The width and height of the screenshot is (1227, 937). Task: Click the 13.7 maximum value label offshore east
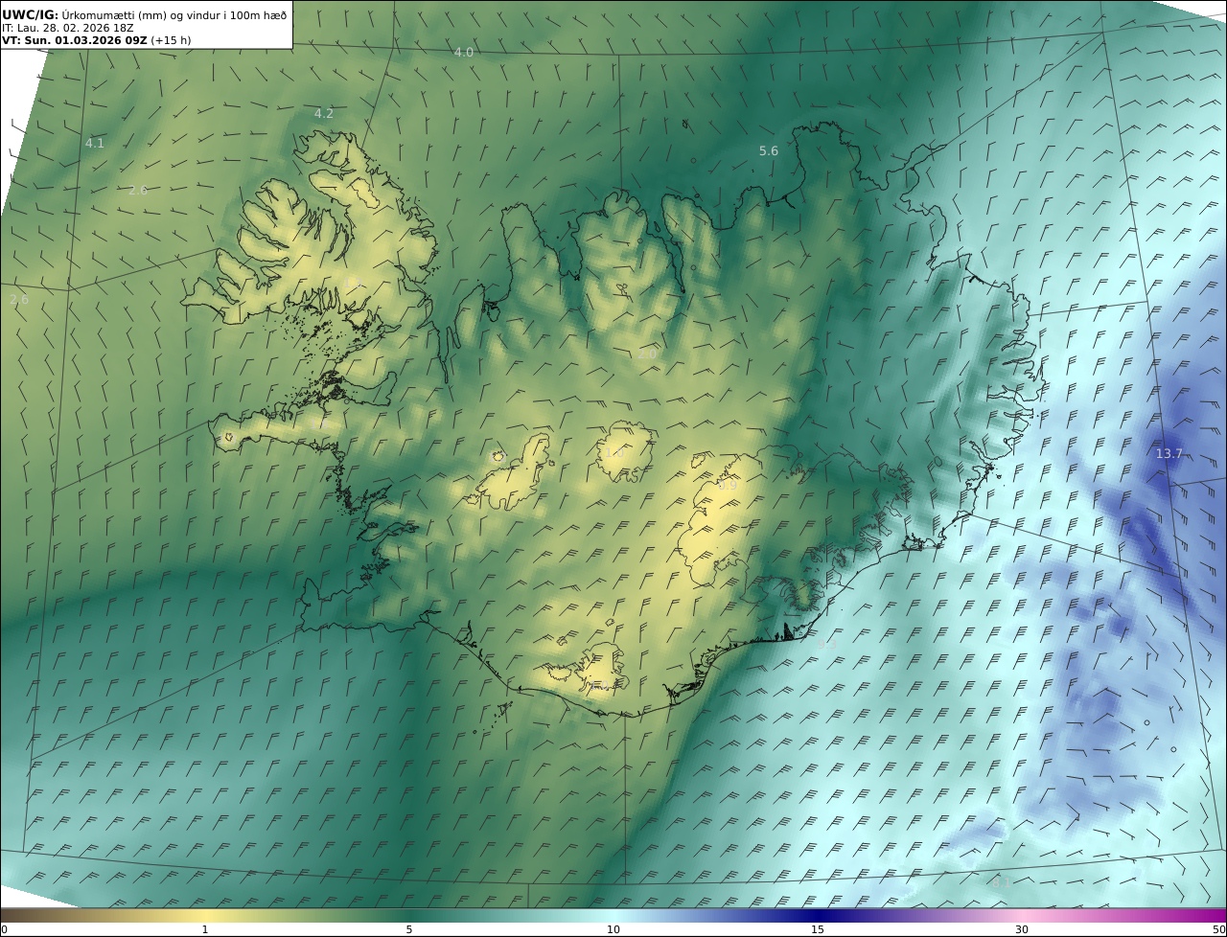click(x=1169, y=453)
